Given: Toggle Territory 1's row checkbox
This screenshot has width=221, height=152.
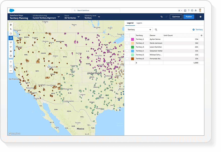Looking at the screenshot, I should [x=126, y=39].
